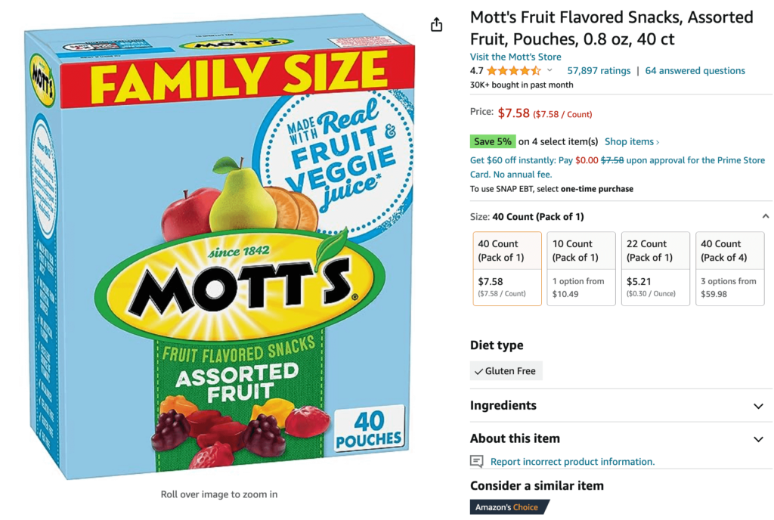Select 40 Count (Pack of 1) size option
774x520 pixels.
pos(507,268)
